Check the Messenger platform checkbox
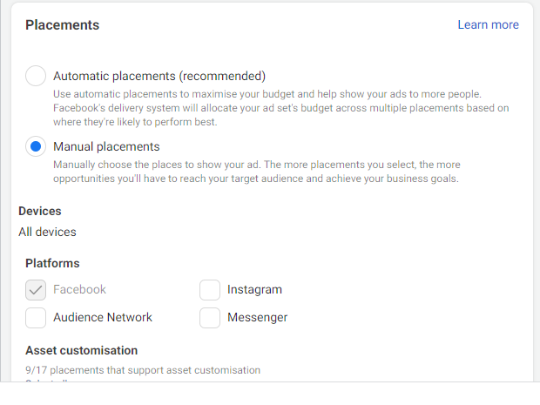Image resolution: width=540 pixels, height=405 pixels. (x=210, y=317)
